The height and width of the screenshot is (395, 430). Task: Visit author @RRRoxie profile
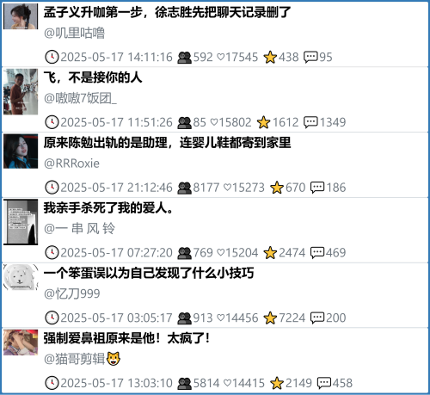coord(71,164)
